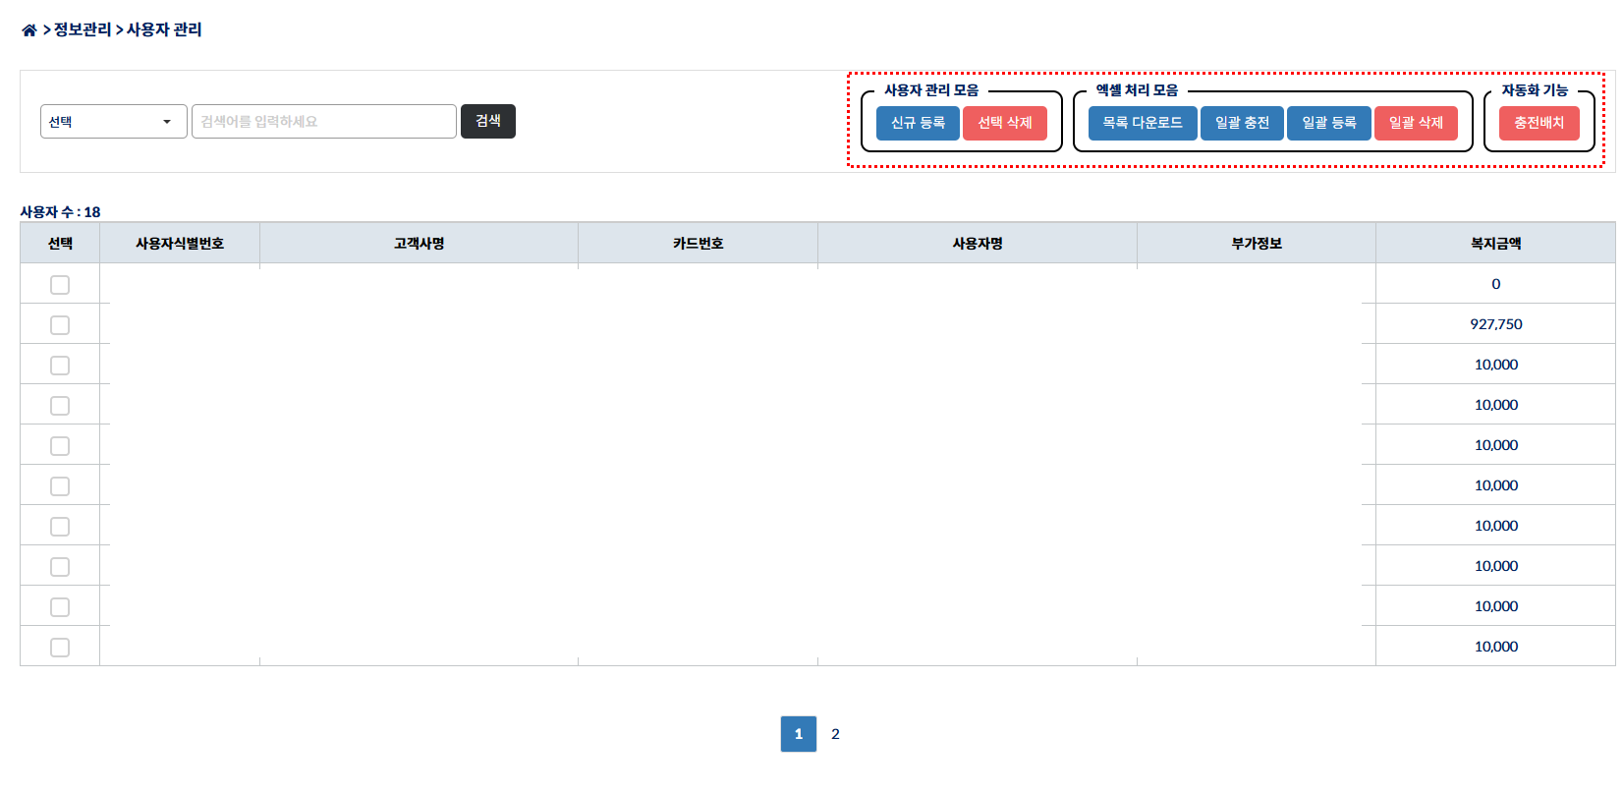Open 정보관리 breadcrumb link
Viewport: 1623px width, 793px height.
click(x=83, y=30)
